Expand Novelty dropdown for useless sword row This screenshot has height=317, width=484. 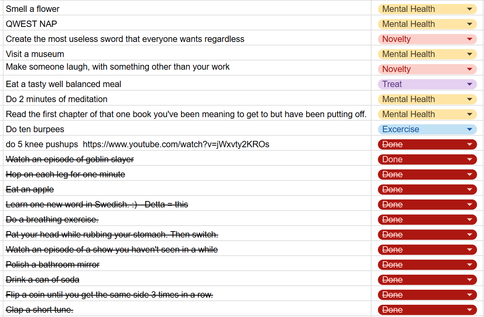tap(470, 39)
